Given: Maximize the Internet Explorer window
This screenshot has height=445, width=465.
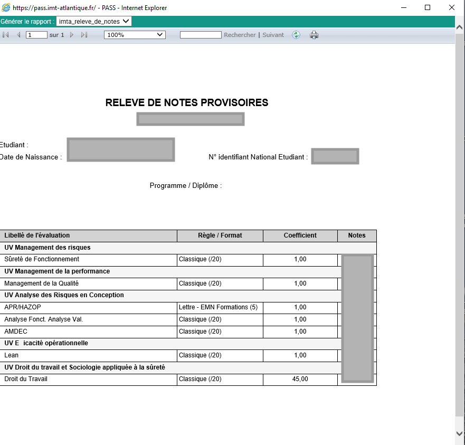Looking at the screenshot, I should point(428,7).
